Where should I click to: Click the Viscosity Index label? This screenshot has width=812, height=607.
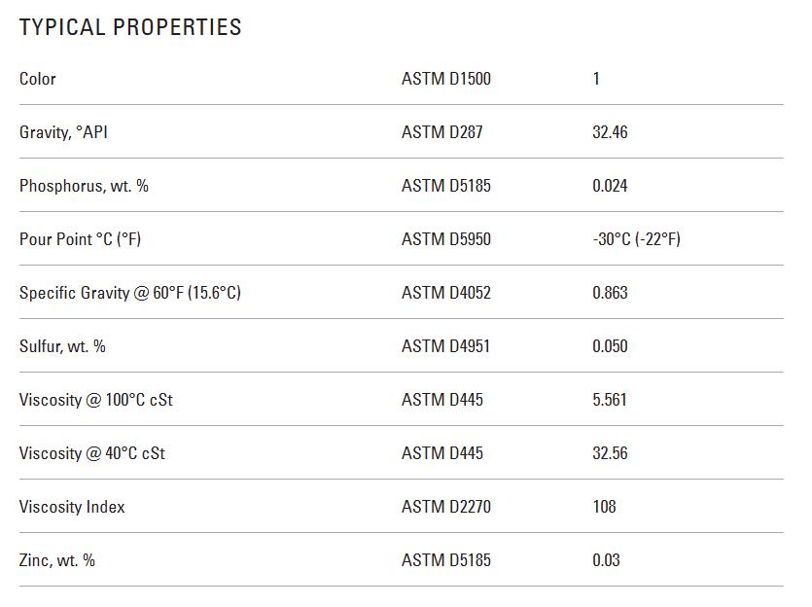72,507
